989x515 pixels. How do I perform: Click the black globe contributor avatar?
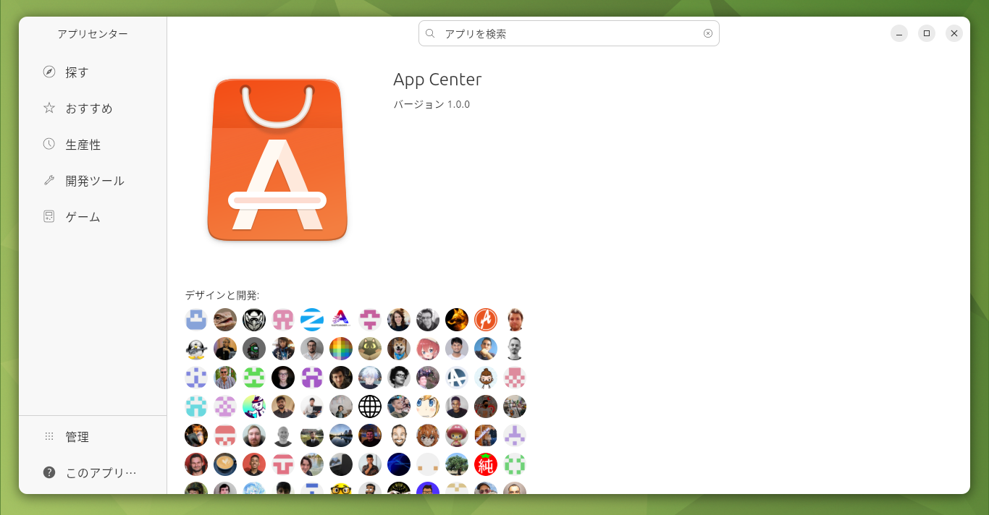coord(370,407)
